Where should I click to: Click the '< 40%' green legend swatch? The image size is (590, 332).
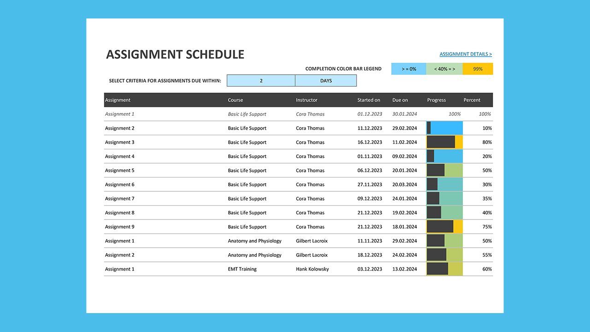tap(443, 68)
